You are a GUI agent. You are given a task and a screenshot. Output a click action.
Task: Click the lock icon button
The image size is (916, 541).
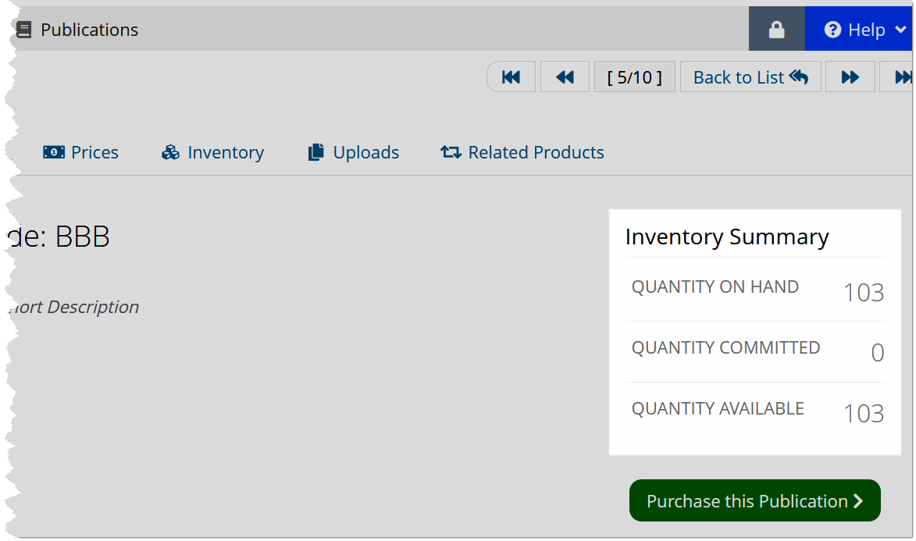(776, 29)
